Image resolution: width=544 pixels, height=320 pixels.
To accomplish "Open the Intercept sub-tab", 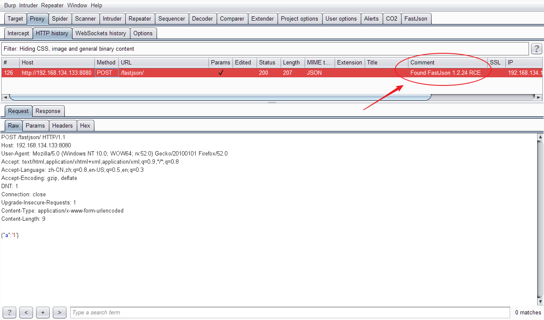I will point(18,33).
